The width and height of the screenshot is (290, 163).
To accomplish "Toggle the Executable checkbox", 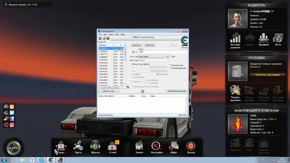I will pyautogui.click(x=158, y=74).
